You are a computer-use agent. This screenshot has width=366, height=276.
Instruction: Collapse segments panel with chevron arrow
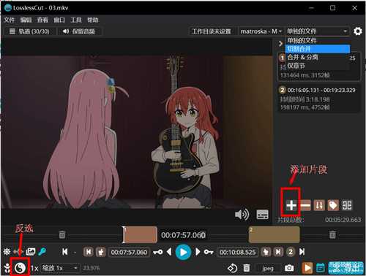[280, 44]
